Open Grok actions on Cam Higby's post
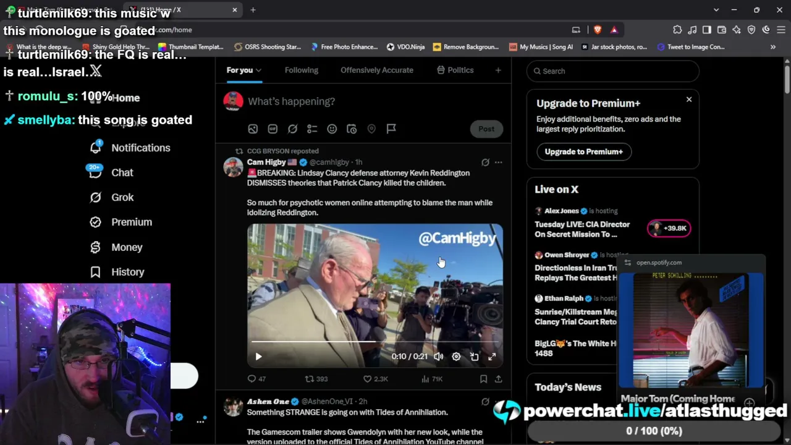This screenshot has height=445, width=791. (x=485, y=163)
